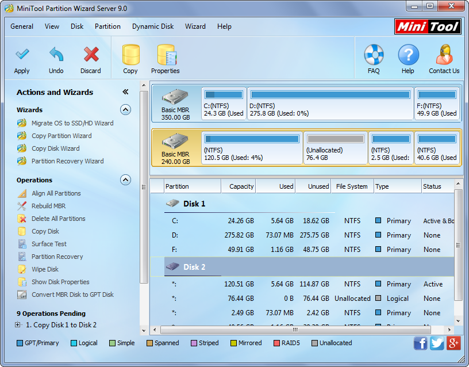Open the Properties toolbar icon
This screenshot has height=367, width=469.
tap(167, 55)
